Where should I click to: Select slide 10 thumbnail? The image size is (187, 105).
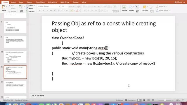[x=15, y=57]
